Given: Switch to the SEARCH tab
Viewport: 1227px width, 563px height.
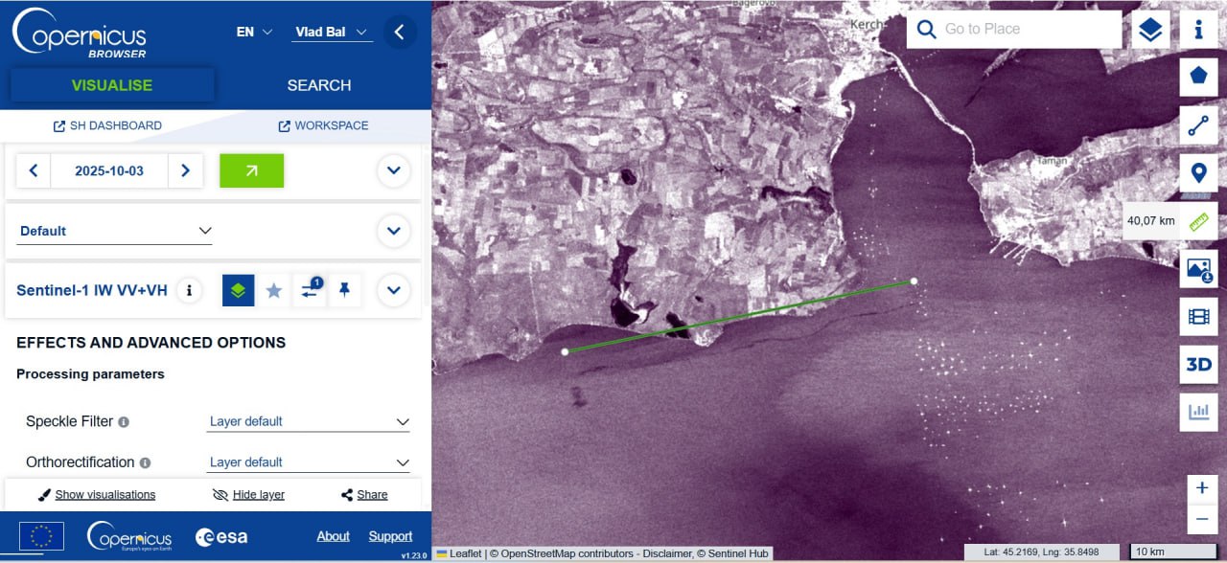Looking at the screenshot, I should [319, 85].
